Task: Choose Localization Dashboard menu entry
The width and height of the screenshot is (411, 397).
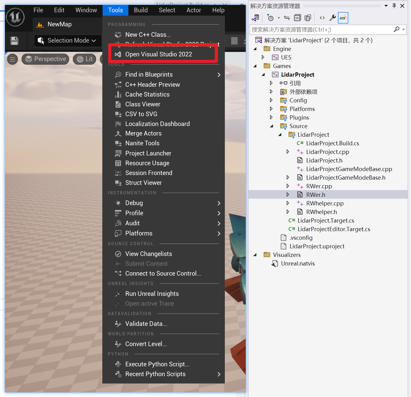Action: (163, 124)
